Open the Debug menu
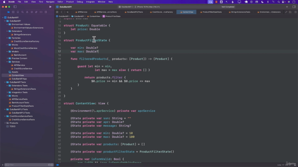298x167 pixels. coord(80,2)
